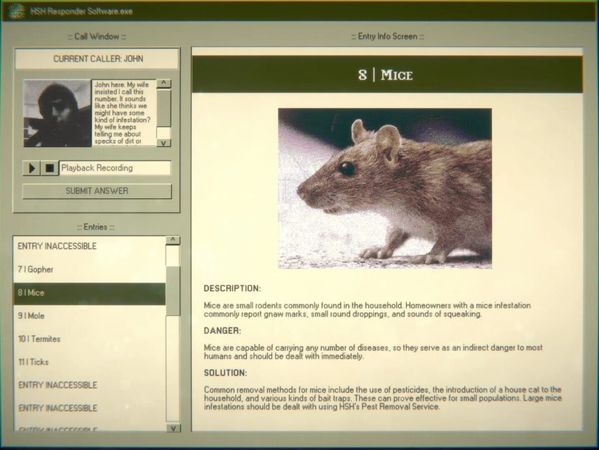599x450 pixels.
Task: Click the first ENTRY INACCESSIBLE item
Action: click(90, 246)
